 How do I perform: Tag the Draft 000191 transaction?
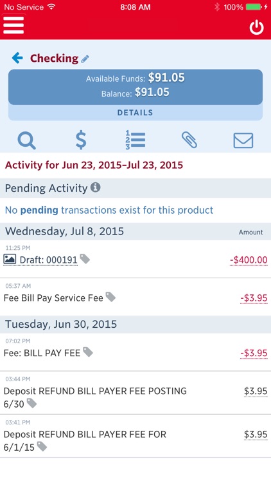[x=85, y=259]
